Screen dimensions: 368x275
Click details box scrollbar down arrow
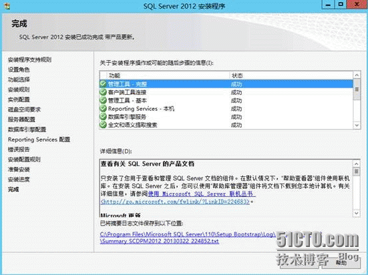356,213
